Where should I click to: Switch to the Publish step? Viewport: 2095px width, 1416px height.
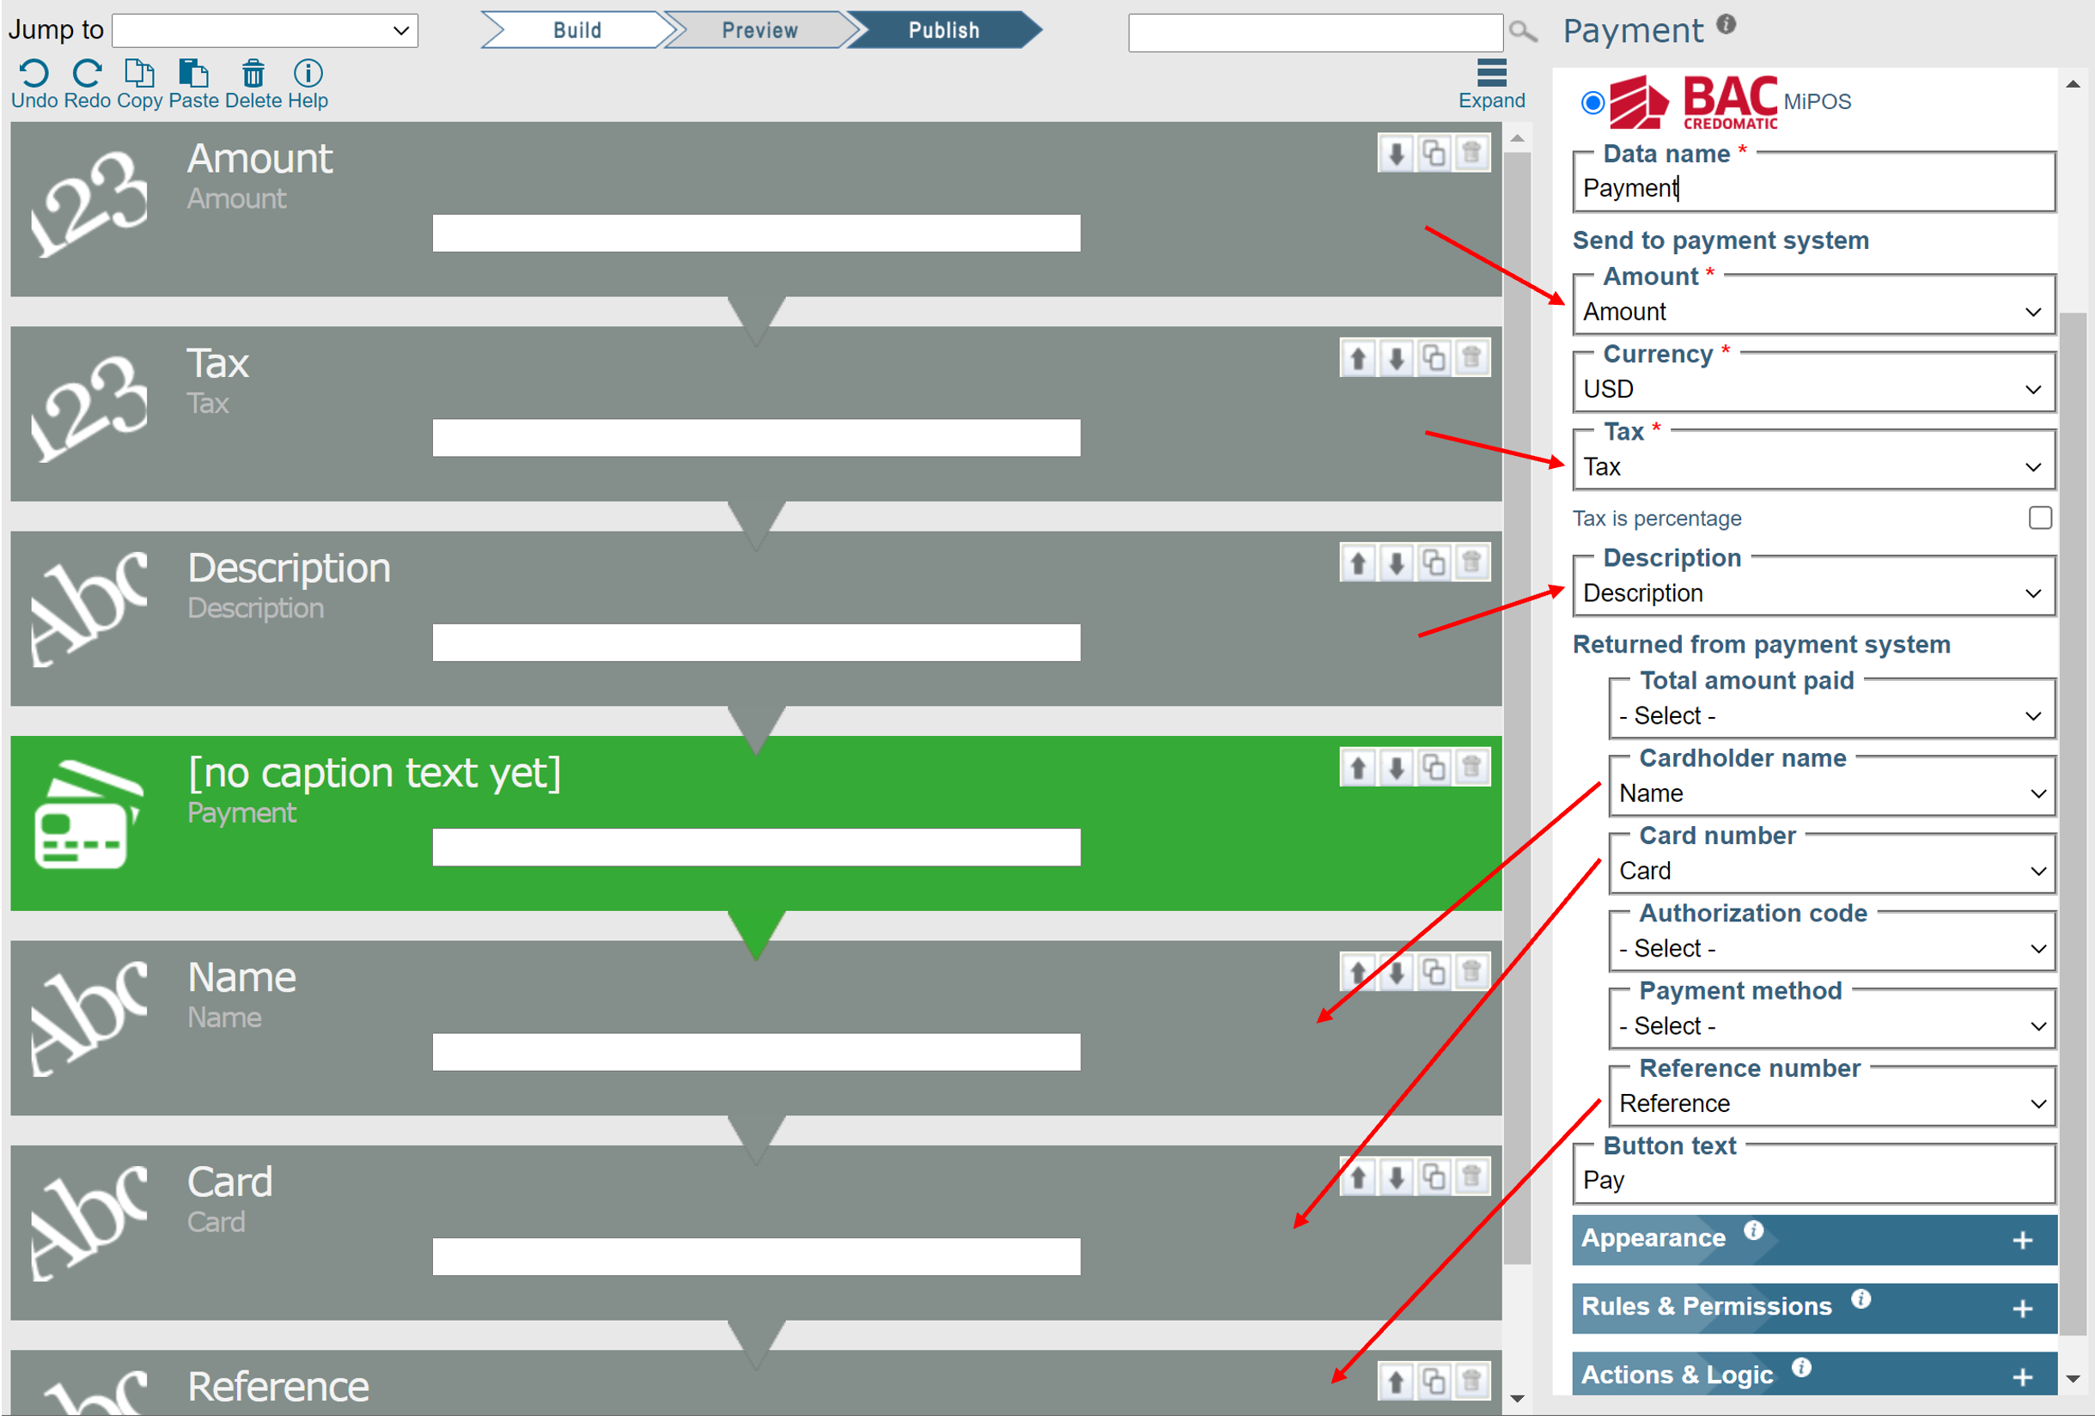click(944, 30)
